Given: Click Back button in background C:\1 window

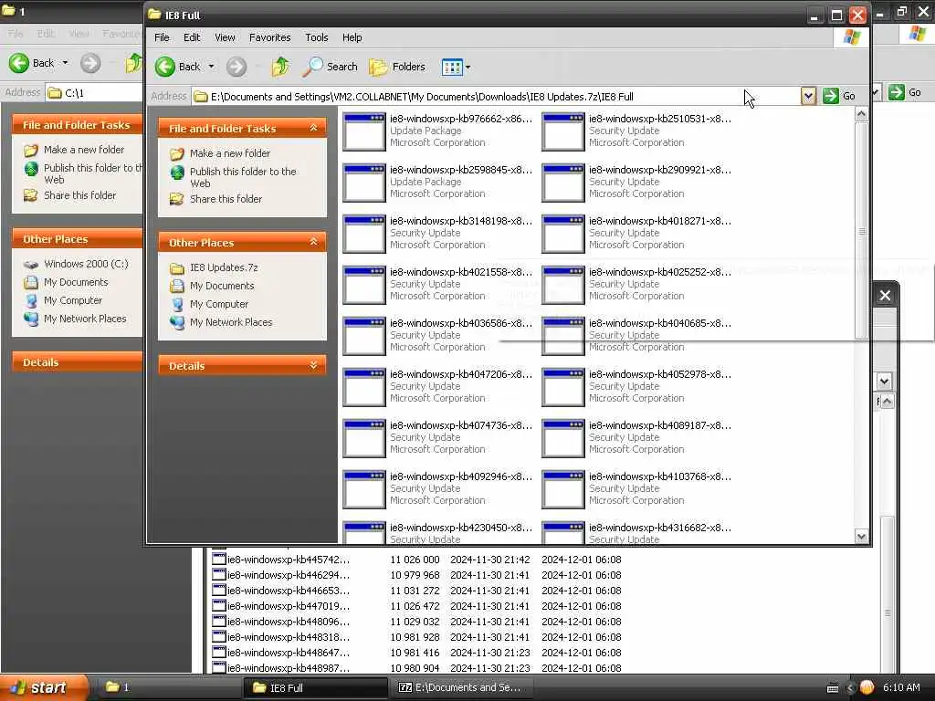Looking at the screenshot, I should pyautogui.click(x=32, y=63).
